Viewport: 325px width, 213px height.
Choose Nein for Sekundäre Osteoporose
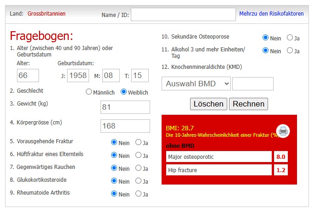pos(265,38)
